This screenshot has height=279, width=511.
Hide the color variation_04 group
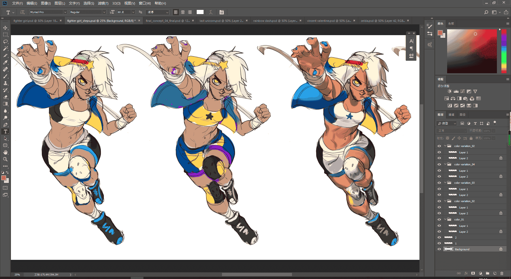click(x=439, y=164)
